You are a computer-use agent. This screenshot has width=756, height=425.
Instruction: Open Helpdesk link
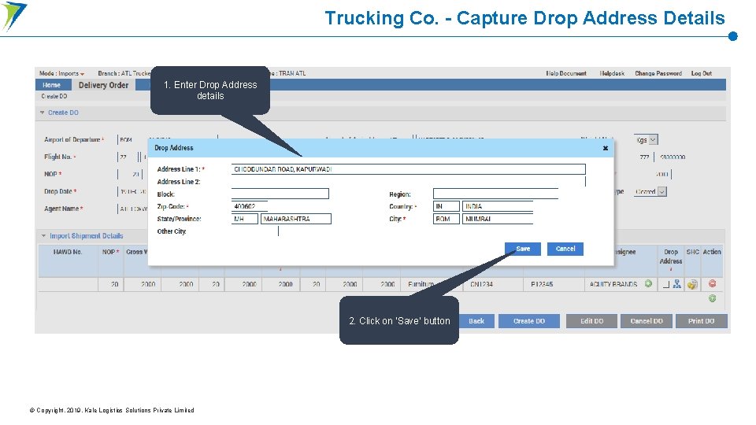tap(612, 73)
